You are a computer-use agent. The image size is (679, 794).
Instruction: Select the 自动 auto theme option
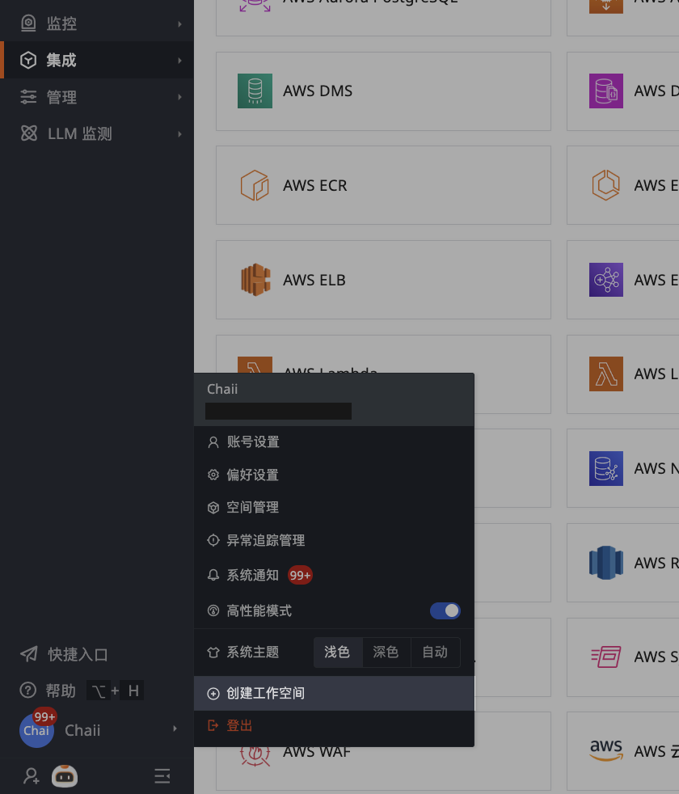pos(435,652)
